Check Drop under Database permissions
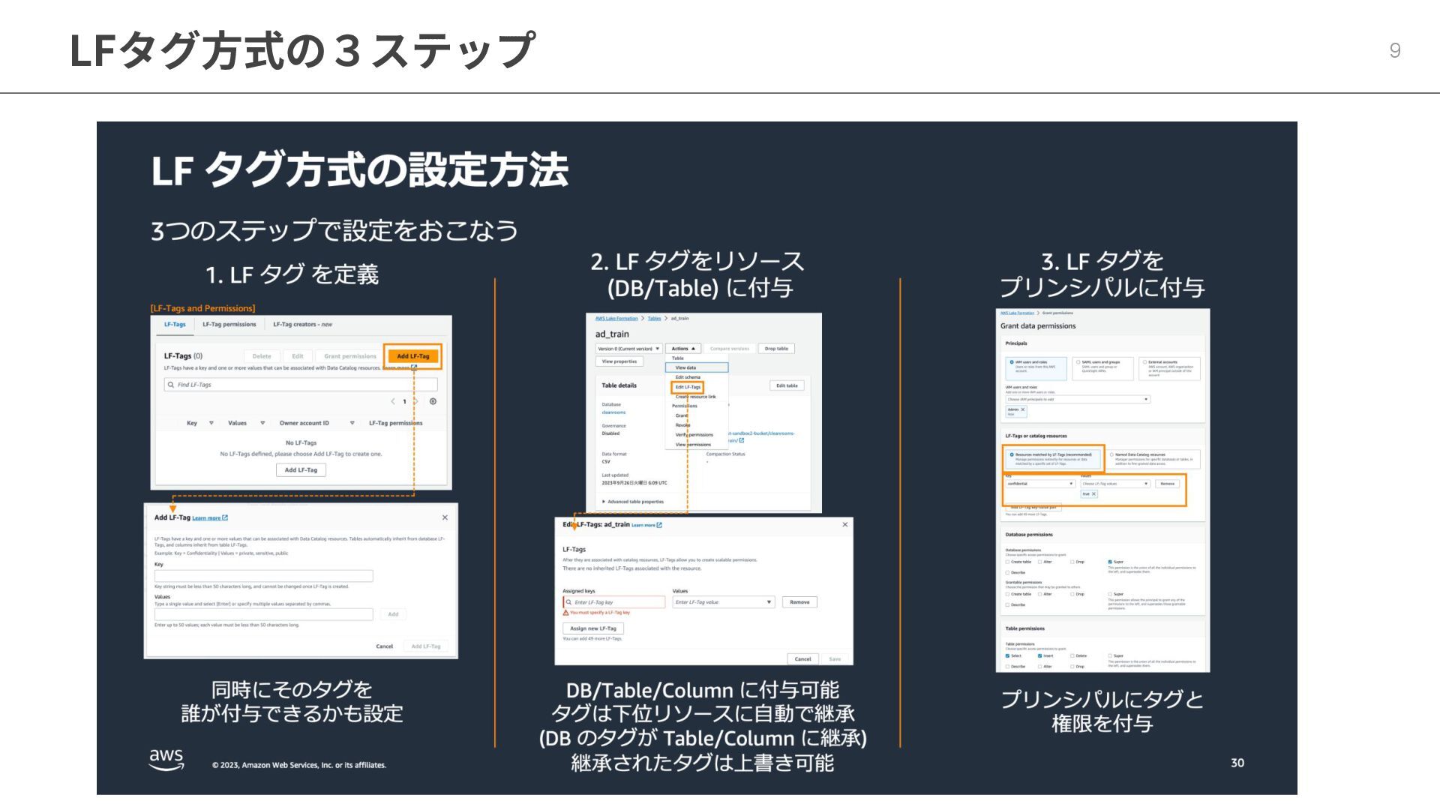This screenshot has width=1440, height=810. 1072,562
